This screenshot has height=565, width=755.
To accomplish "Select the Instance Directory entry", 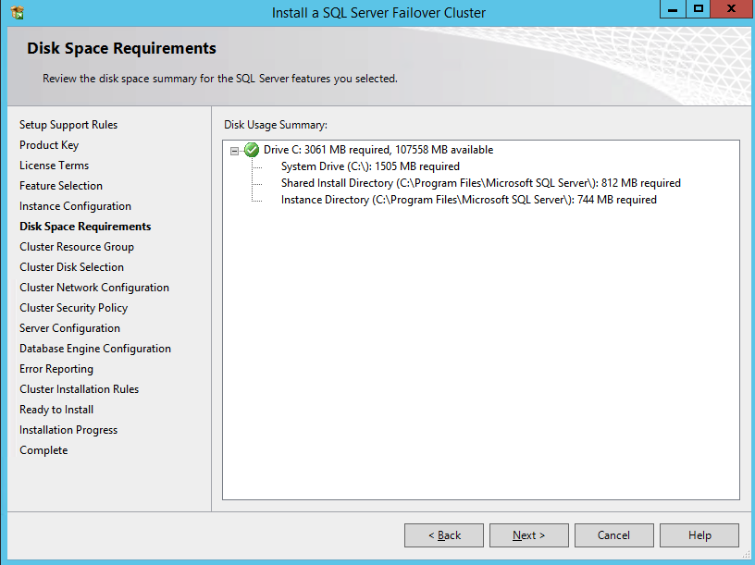I will point(468,200).
